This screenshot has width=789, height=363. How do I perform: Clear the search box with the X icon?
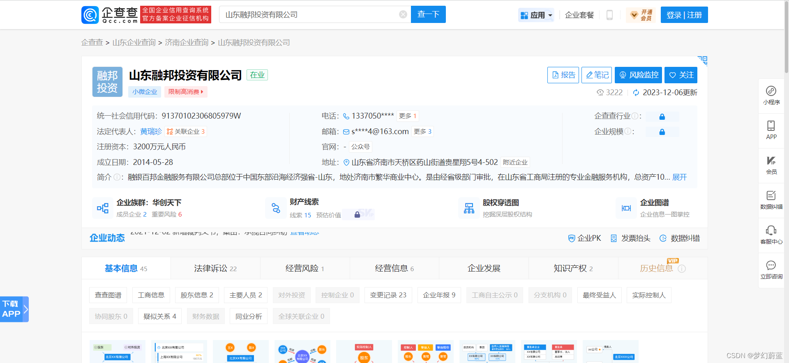tap(403, 15)
